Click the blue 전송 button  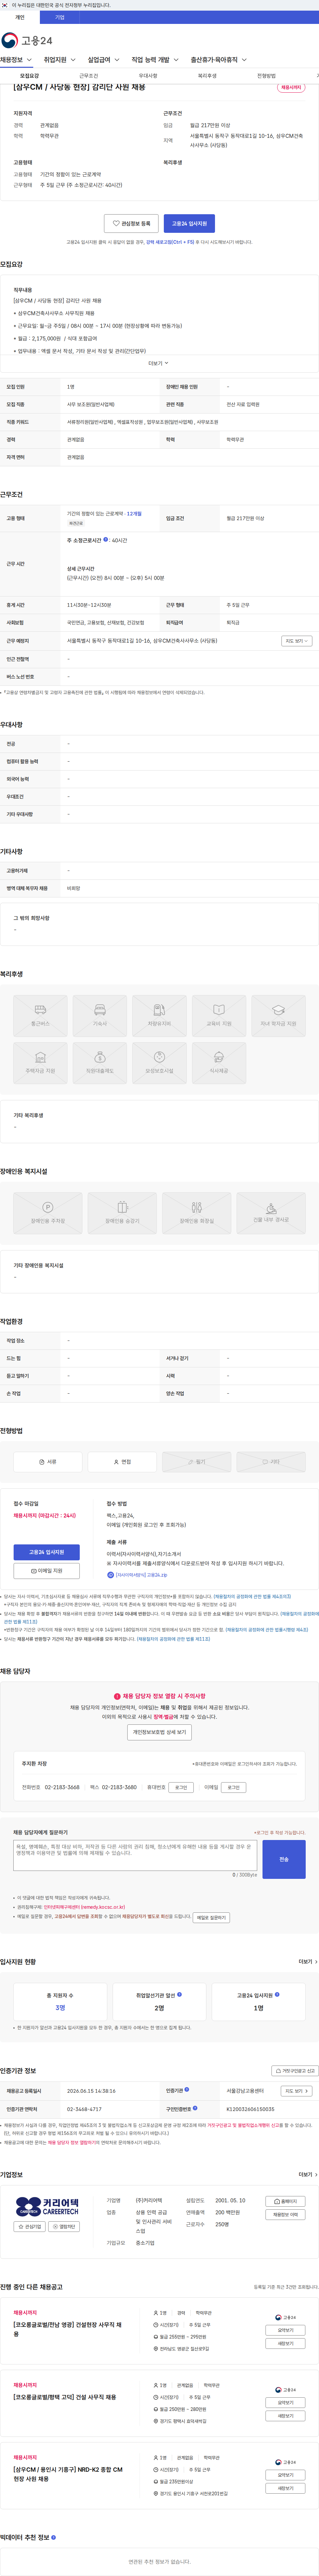pyautogui.click(x=284, y=1859)
